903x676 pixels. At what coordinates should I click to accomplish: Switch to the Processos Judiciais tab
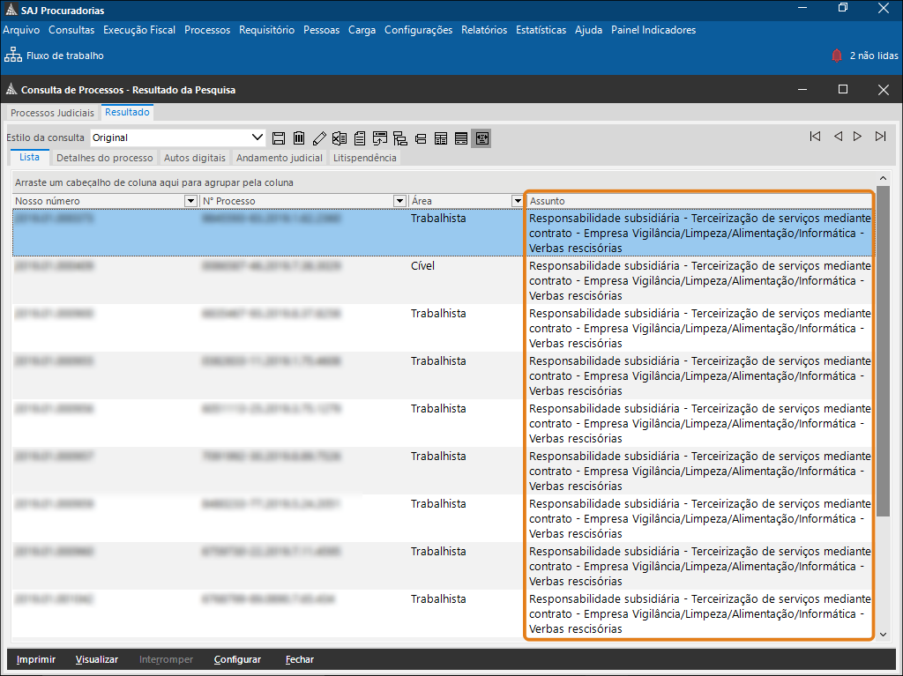click(x=52, y=113)
